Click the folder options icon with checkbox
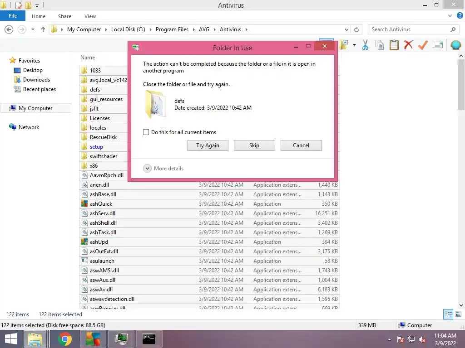 pyautogui.click(x=344, y=45)
